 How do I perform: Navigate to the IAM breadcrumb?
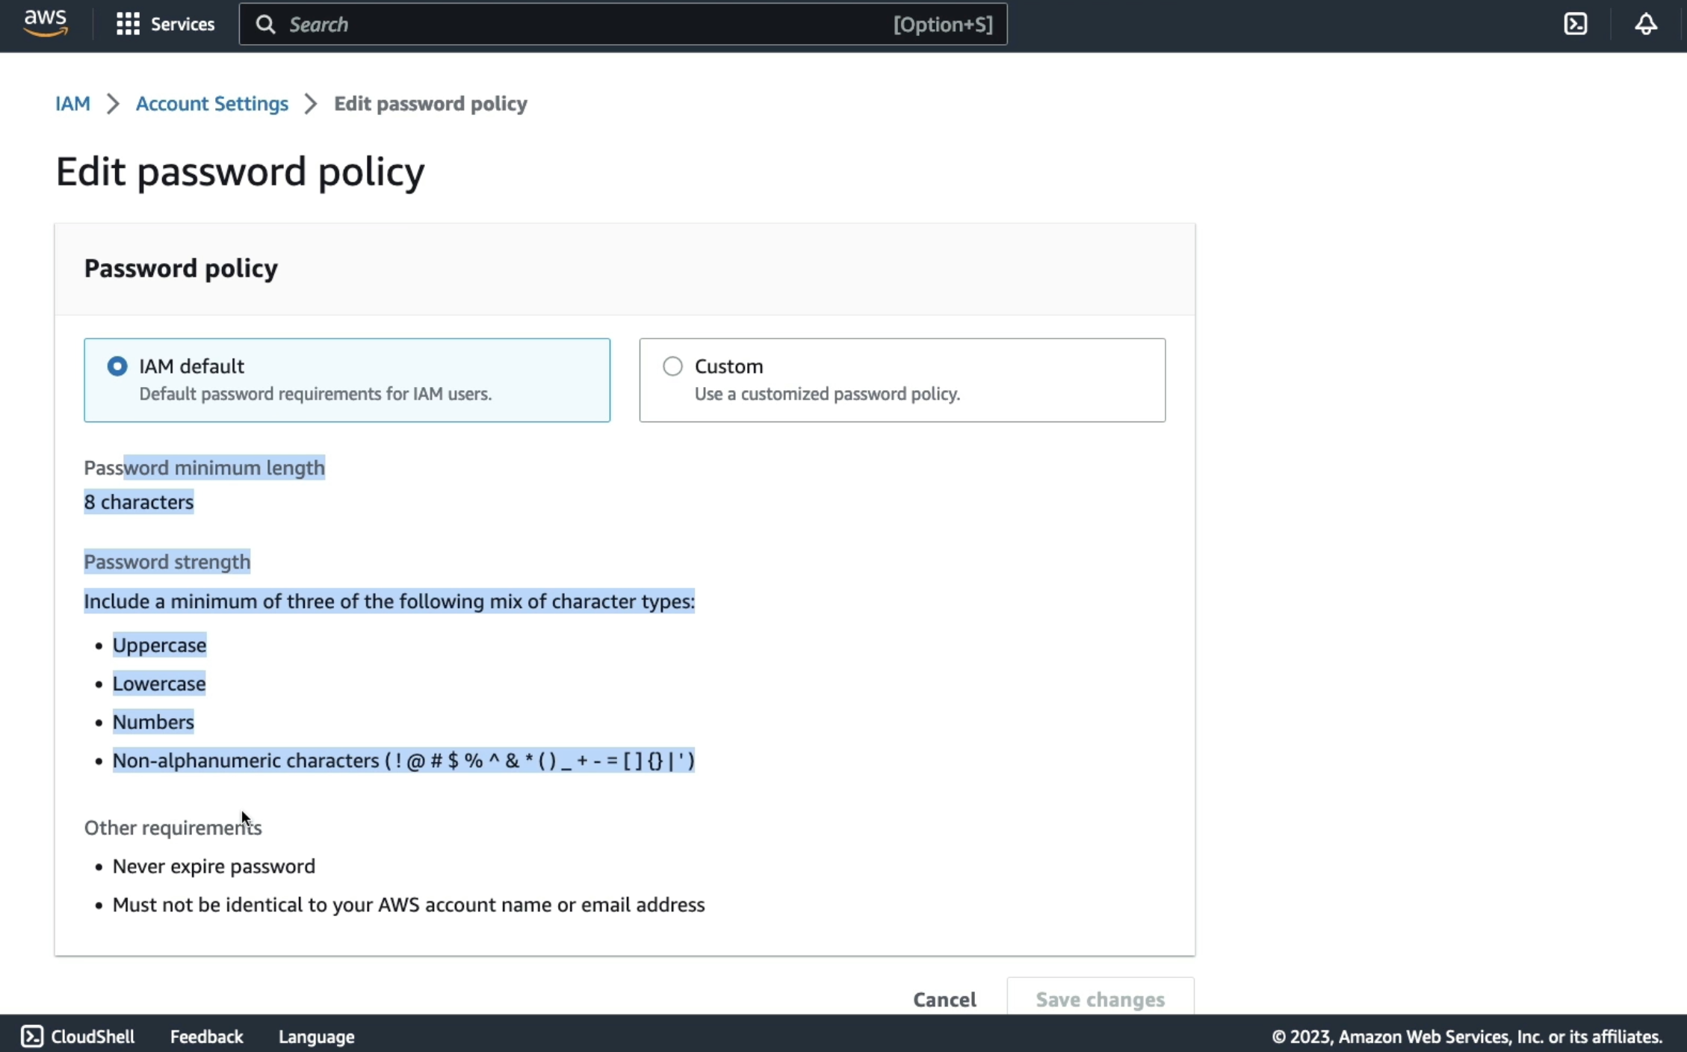[x=72, y=103]
